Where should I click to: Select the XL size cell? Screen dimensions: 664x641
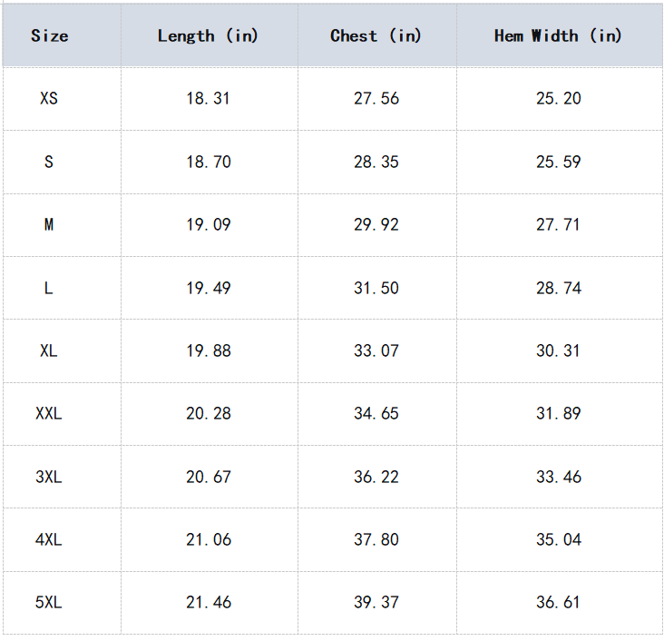click(x=49, y=350)
